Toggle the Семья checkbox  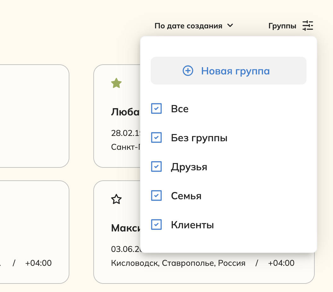[156, 196]
